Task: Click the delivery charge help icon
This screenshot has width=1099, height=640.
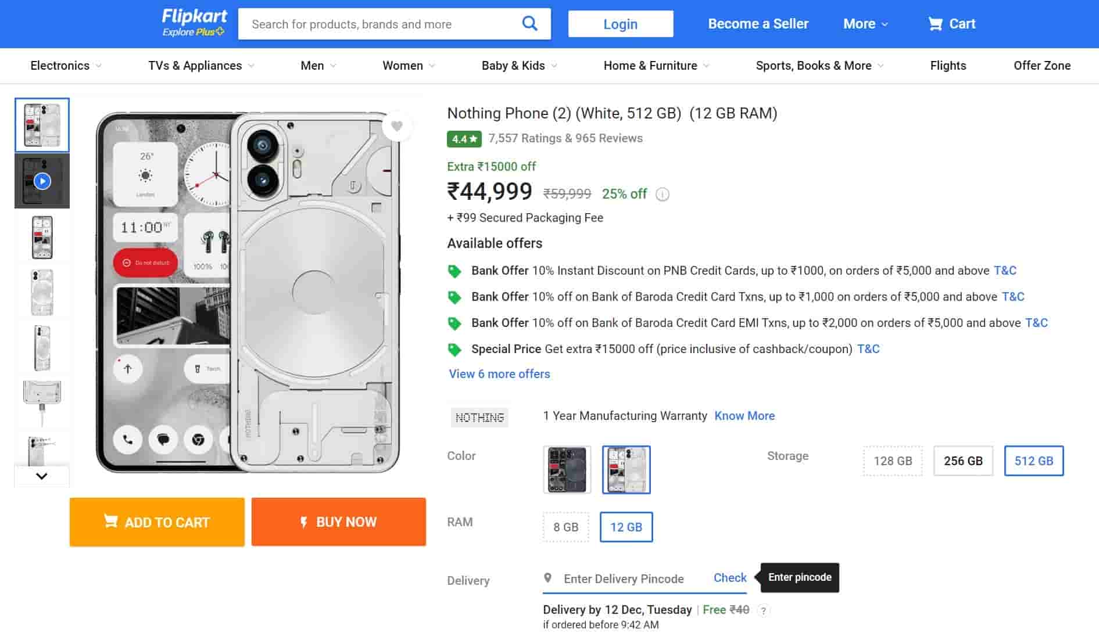Action: [x=764, y=610]
